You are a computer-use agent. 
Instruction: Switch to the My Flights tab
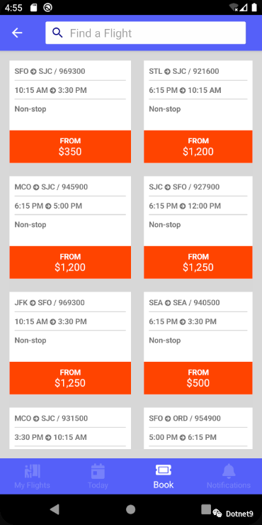tap(33, 477)
